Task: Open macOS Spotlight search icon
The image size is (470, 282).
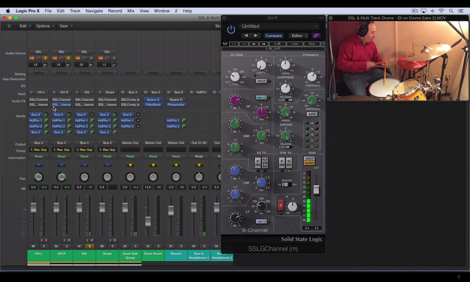Action: click(451, 11)
